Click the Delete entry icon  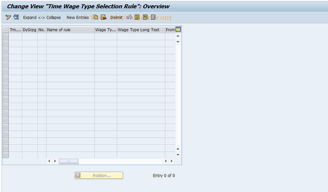(x=104, y=17)
